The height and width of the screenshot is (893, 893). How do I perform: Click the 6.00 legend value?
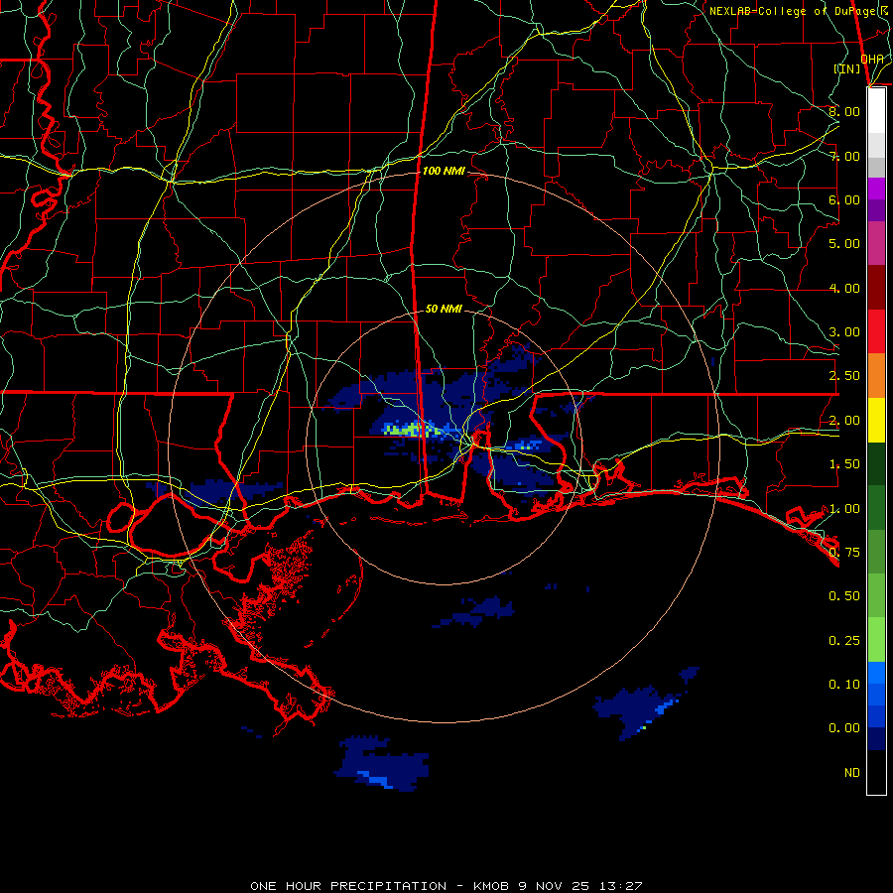click(x=844, y=199)
